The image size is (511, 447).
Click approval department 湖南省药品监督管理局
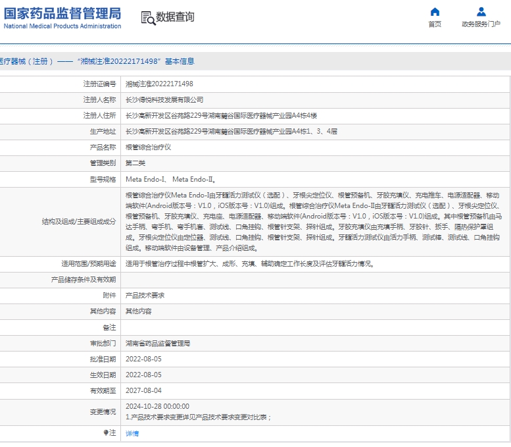[x=158, y=343]
